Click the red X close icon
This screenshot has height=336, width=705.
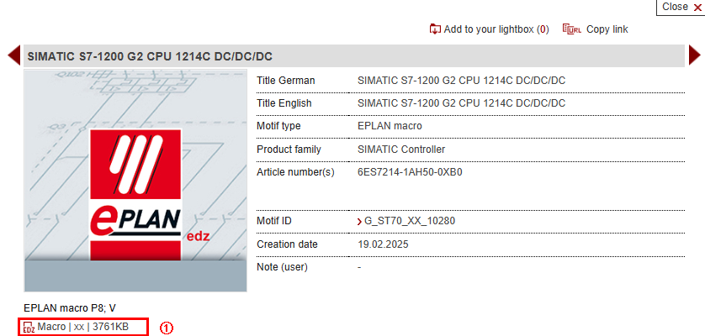[697, 7]
